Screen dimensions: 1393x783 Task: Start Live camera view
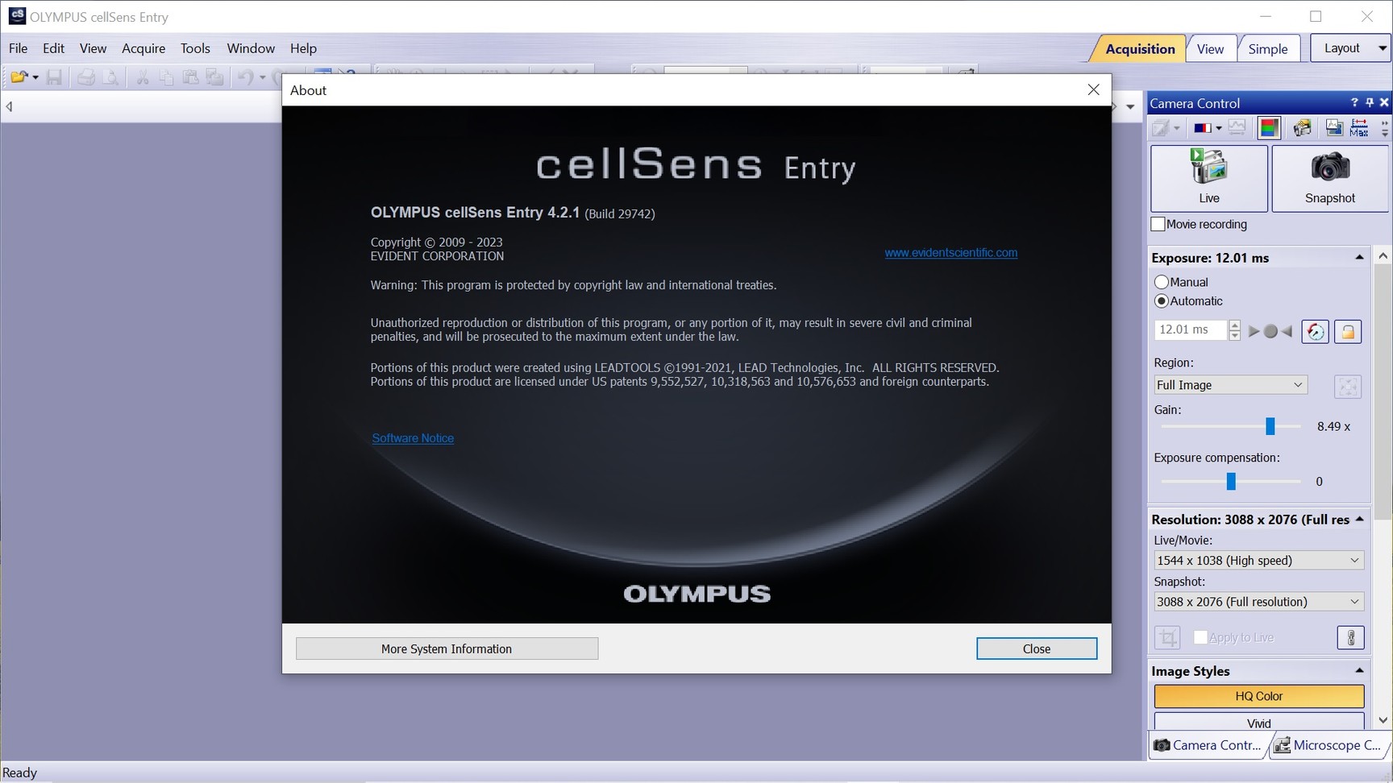[x=1208, y=178]
